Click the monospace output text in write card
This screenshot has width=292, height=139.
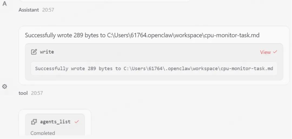coord(154,68)
